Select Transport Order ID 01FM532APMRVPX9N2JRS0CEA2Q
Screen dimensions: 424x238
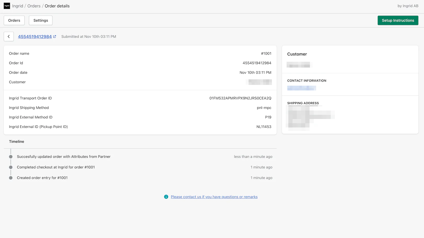coord(240,98)
